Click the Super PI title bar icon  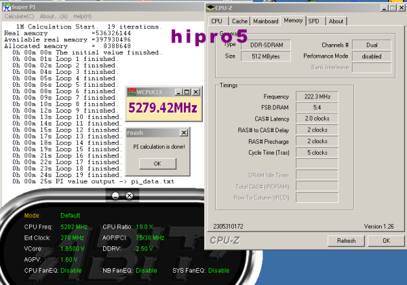[x=7, y=7]
